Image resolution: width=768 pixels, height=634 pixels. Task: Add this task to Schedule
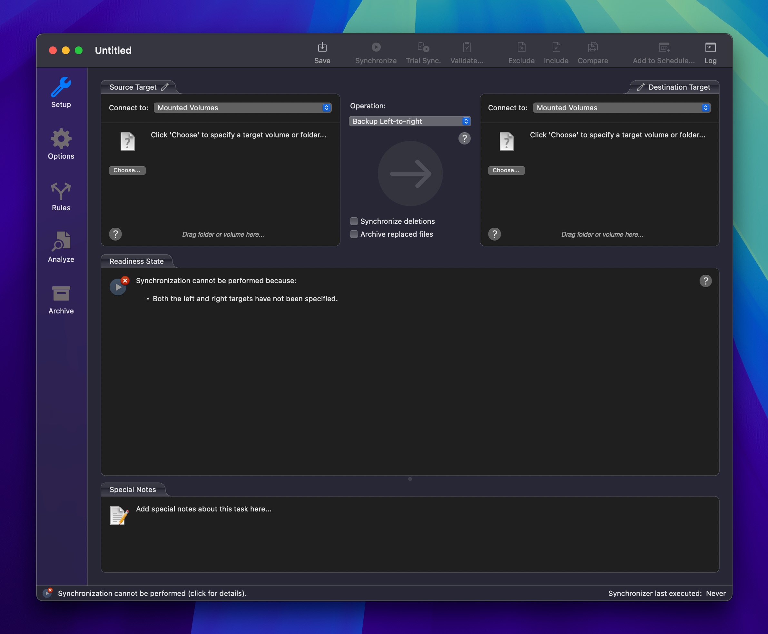point(663,52)
